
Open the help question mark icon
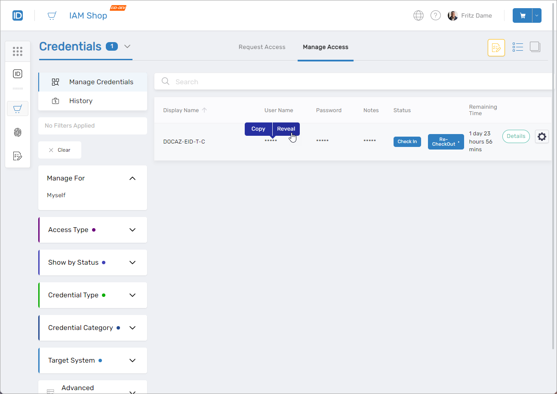[x=436, y=16]
